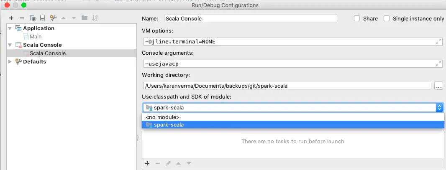Open edit defaults wrench icon in toolbar

[53, 18]
